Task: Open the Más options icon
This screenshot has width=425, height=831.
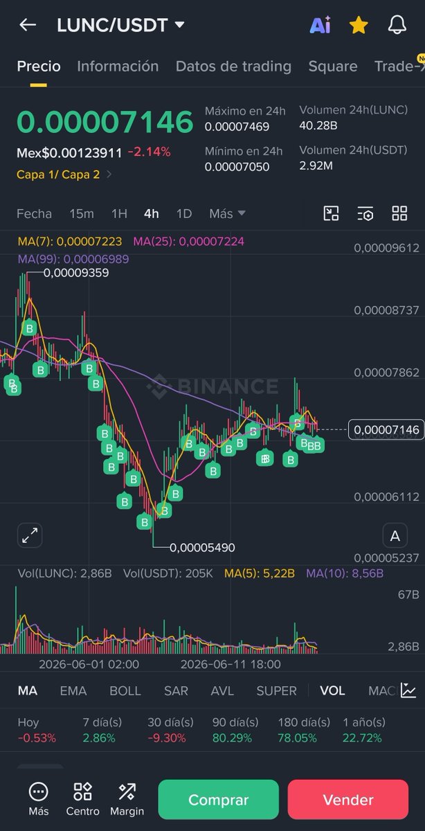Action: click(39, 799)
